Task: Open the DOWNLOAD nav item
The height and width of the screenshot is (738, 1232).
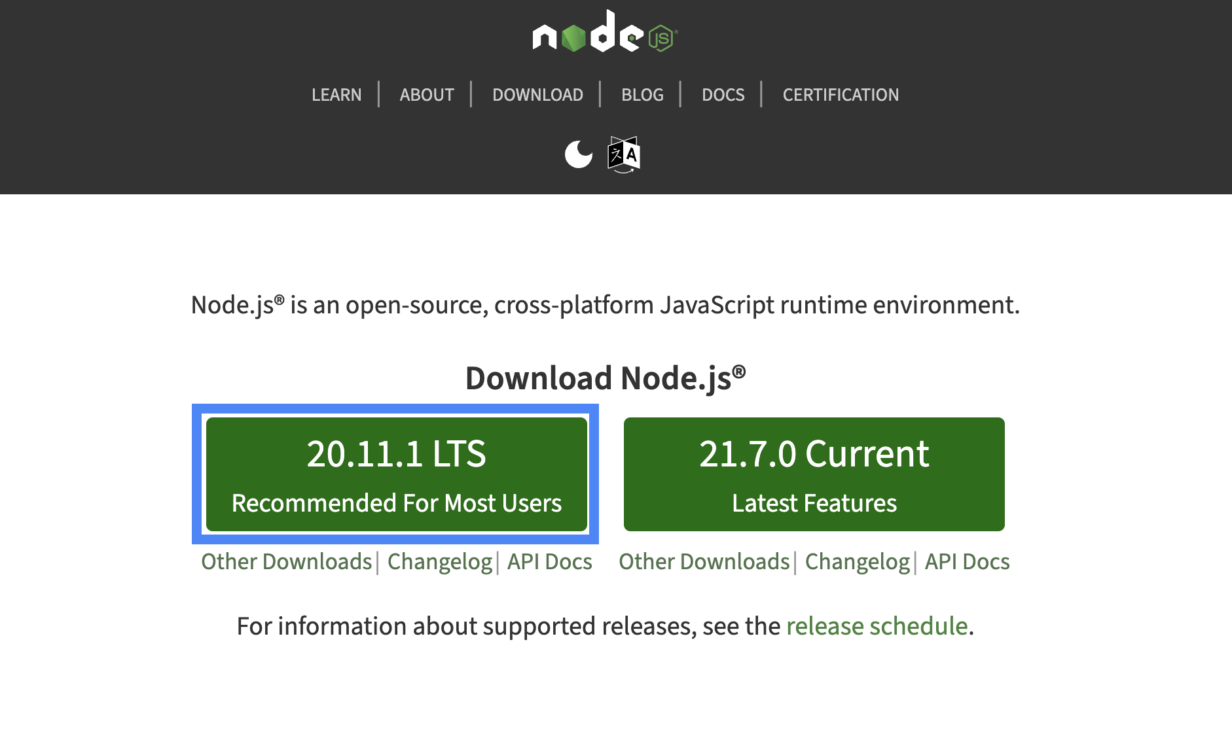Action: coord(537,95)
